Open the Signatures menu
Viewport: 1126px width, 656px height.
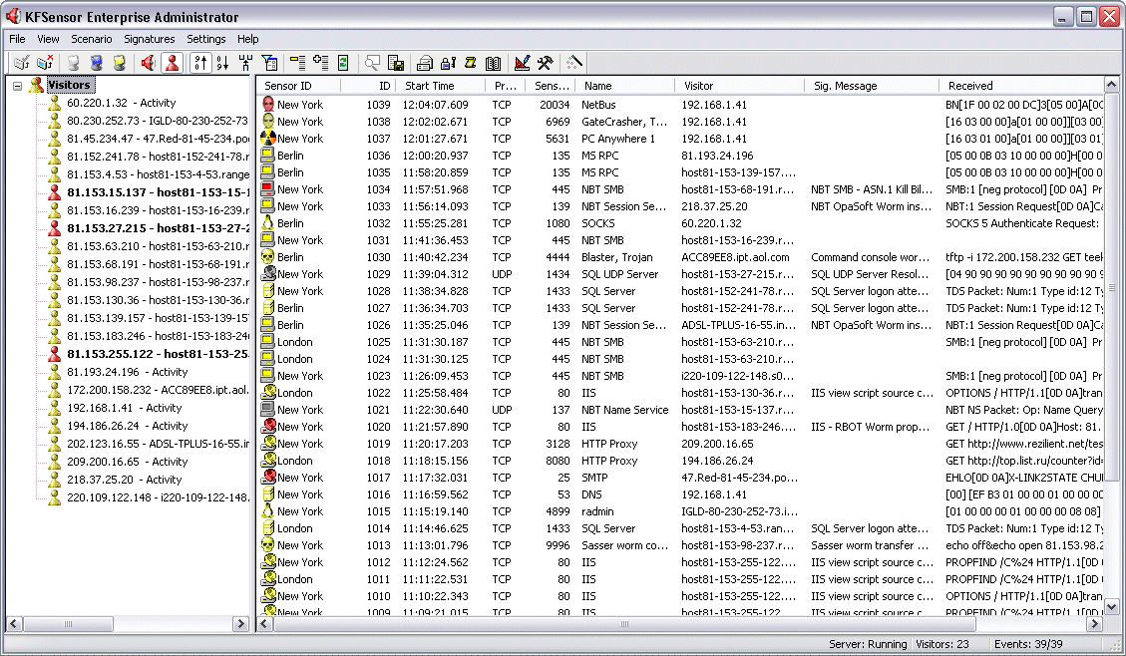coord(149,39)
